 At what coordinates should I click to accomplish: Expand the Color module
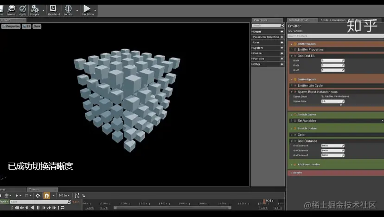tap(291, 135)
